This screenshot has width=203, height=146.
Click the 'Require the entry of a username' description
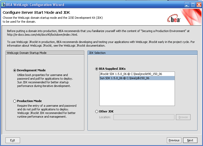(47, 111)
